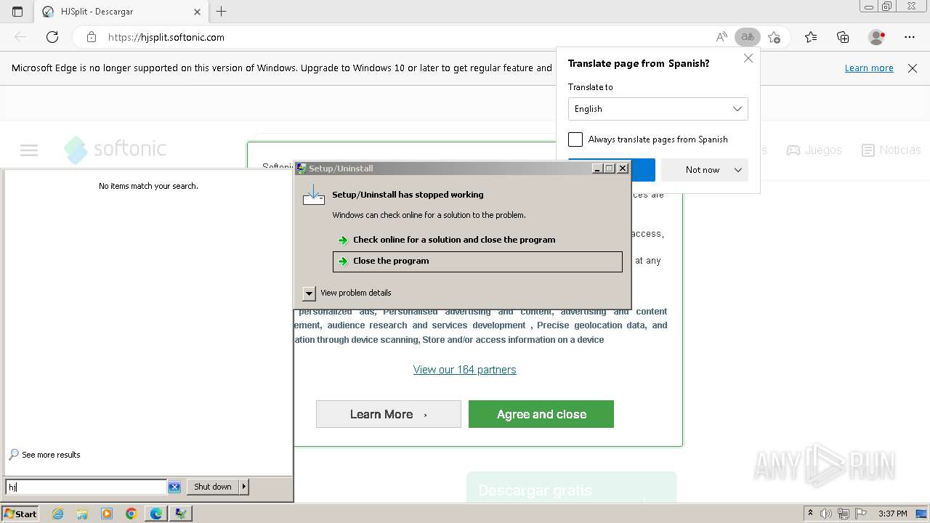
Task: Open a new browser tab
Action: click(x=222, y=12)
